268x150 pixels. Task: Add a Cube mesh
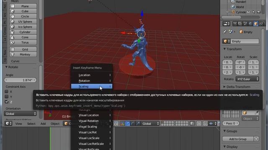pyautogui.click(x=23, y=11)
